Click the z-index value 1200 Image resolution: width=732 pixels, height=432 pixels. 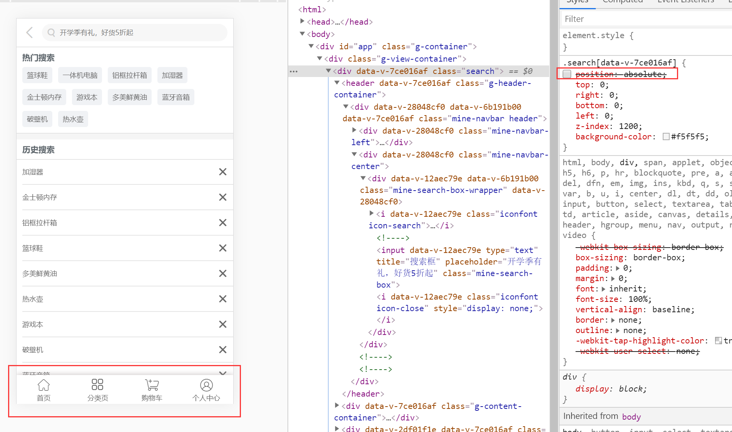coord(628,126)
